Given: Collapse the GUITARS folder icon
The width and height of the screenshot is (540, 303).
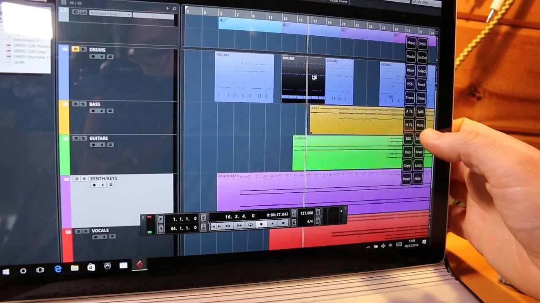Looking at the screenshot, I should tap(65, 138).
